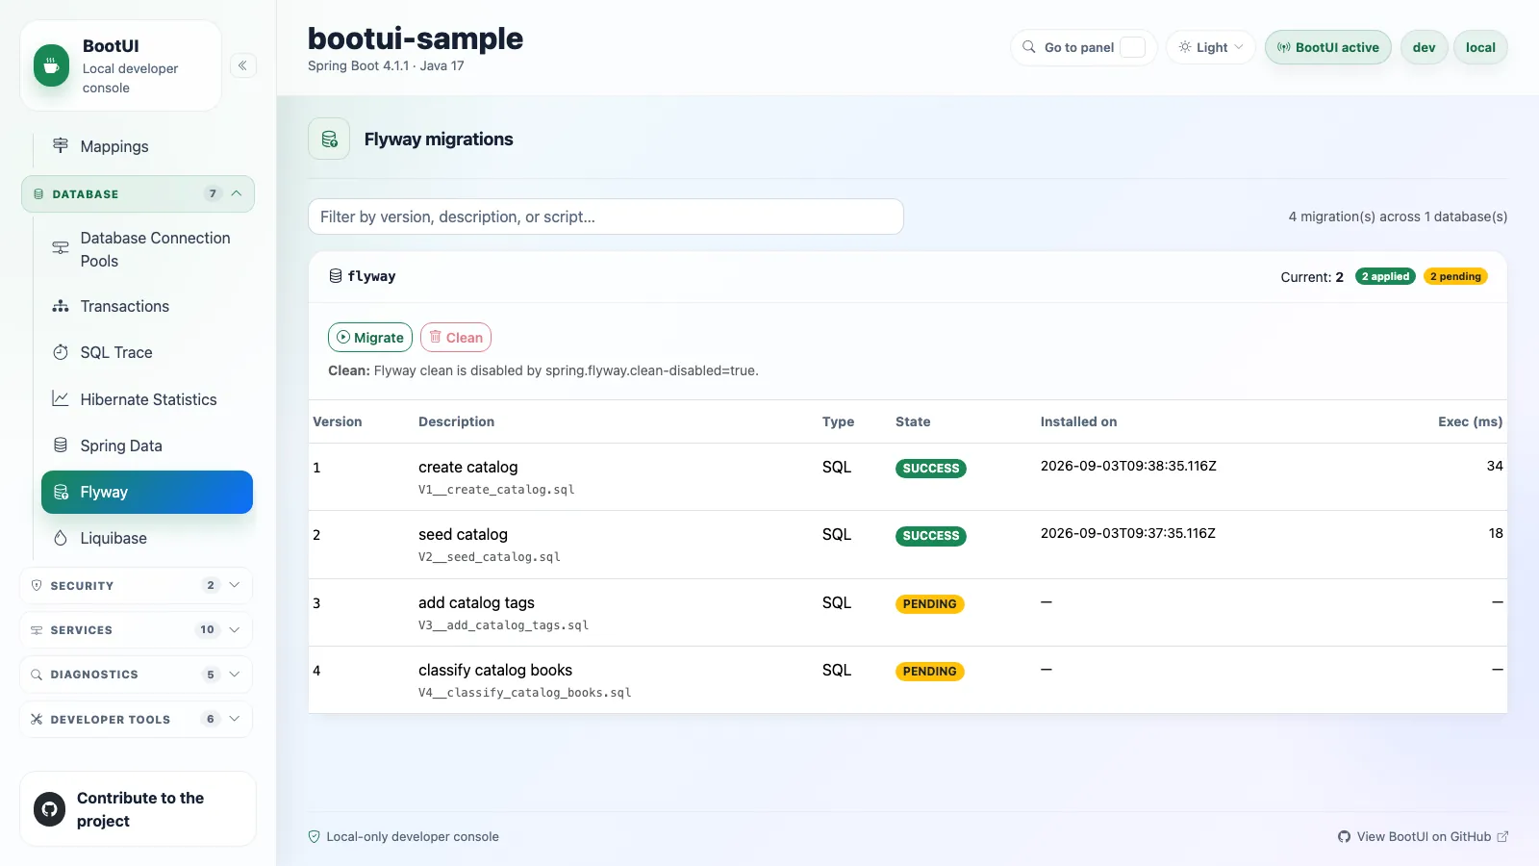Click the BootUI active status pill

tap(1328, 47)
